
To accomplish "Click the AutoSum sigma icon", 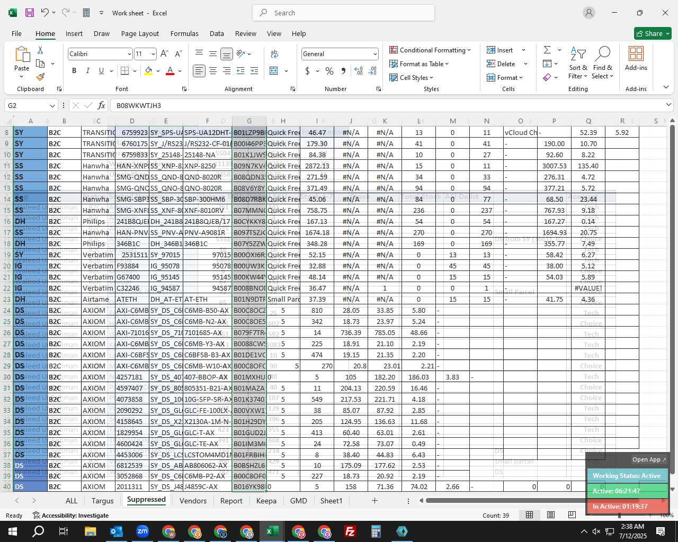I will pos(547,50).
